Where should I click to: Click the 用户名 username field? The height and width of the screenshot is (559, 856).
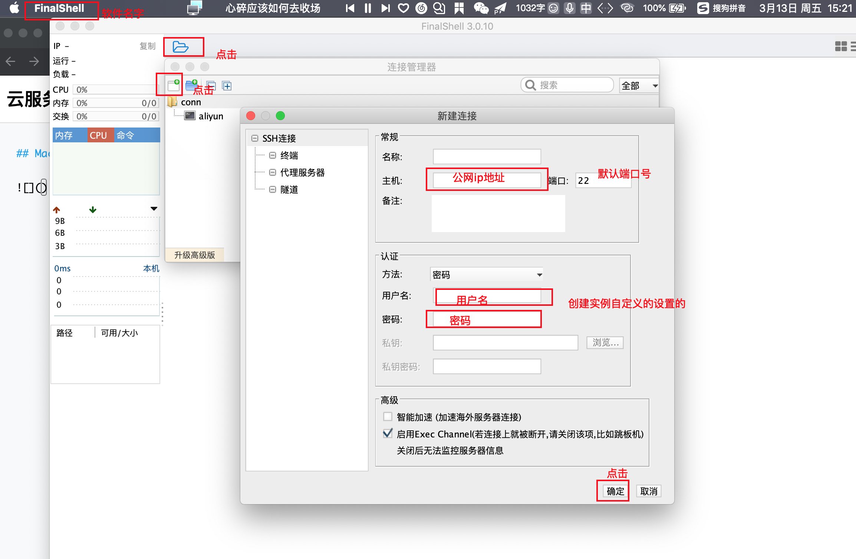tap(487, 296)
